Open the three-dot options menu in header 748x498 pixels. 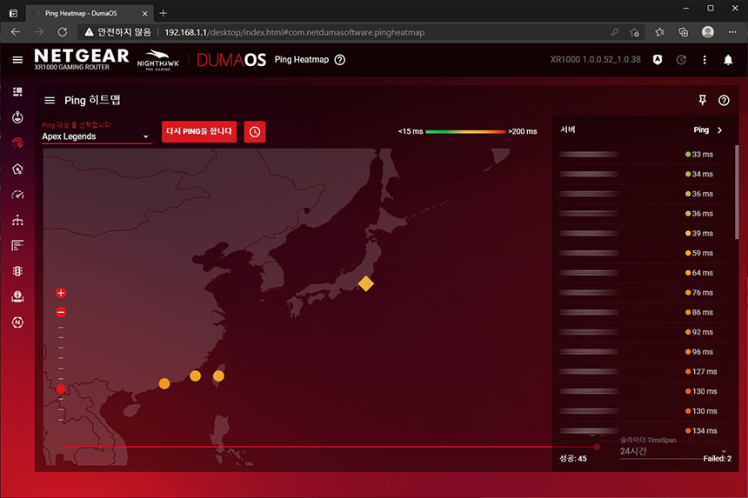pyautogui.click(x=705, y=60)
